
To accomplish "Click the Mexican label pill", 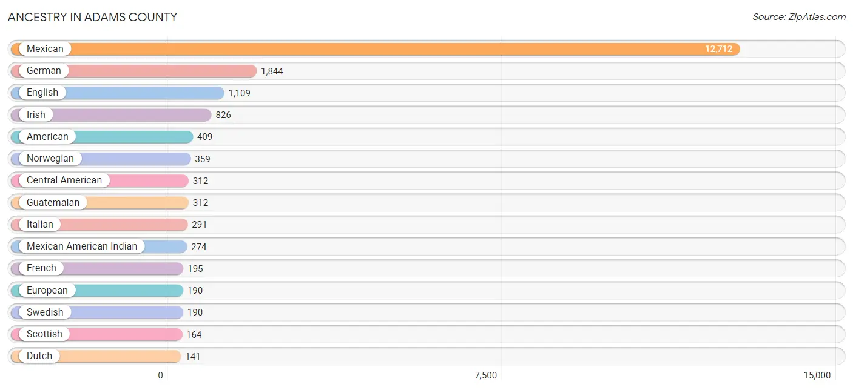I will [45, 49].
